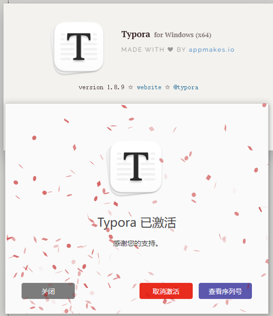
Task: Click the red 取消激活 button
Action: 166,291
